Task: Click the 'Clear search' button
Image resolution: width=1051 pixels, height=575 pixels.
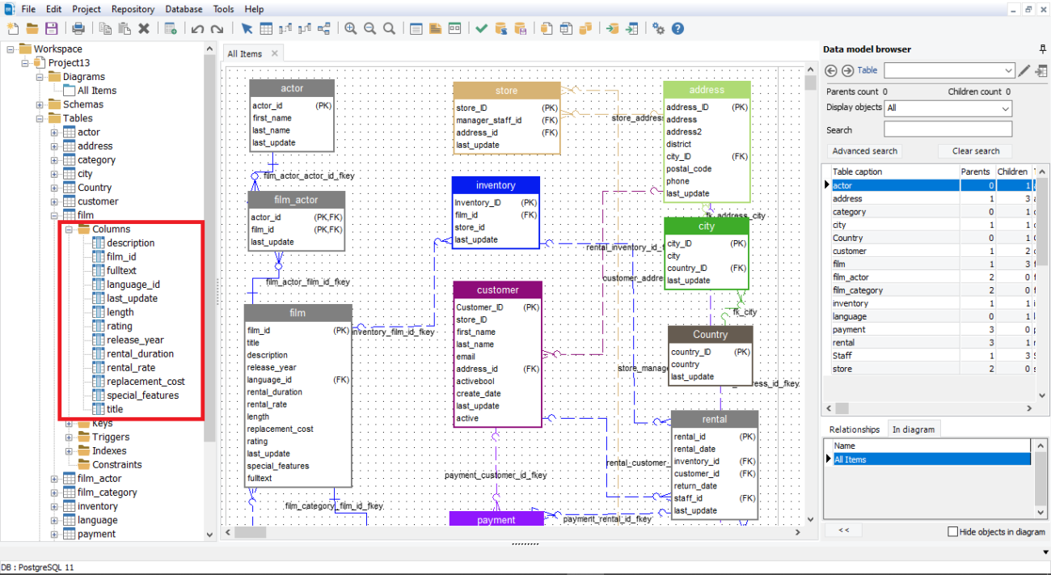Action: [975, 150]
